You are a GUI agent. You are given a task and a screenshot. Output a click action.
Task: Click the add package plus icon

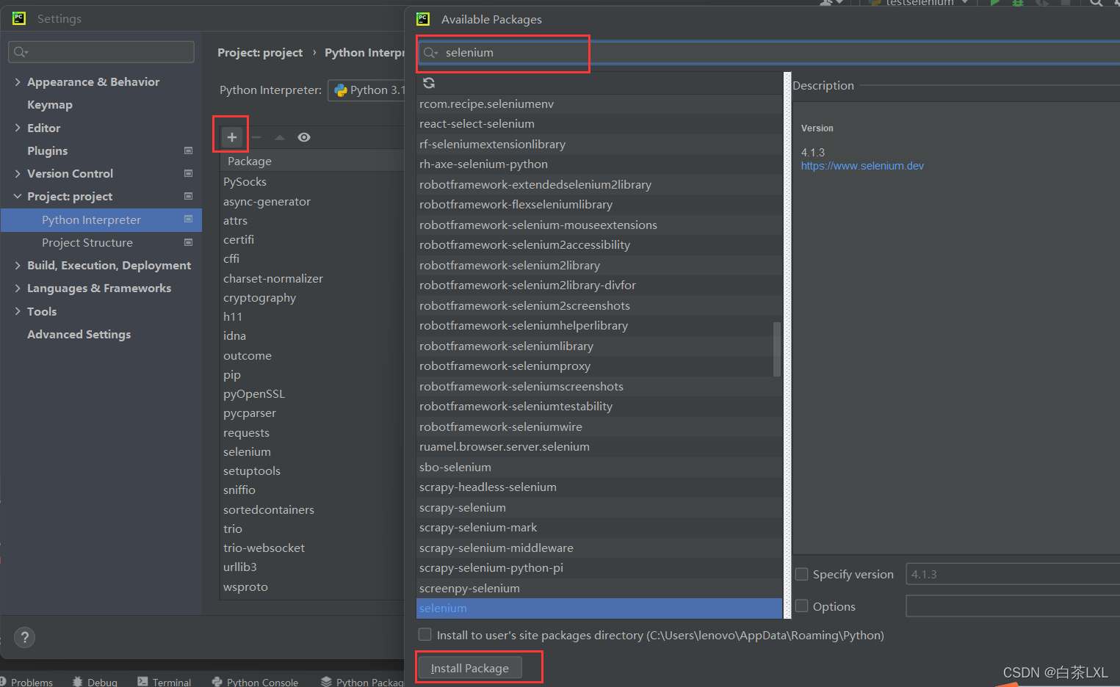click(x=231, y=137)
